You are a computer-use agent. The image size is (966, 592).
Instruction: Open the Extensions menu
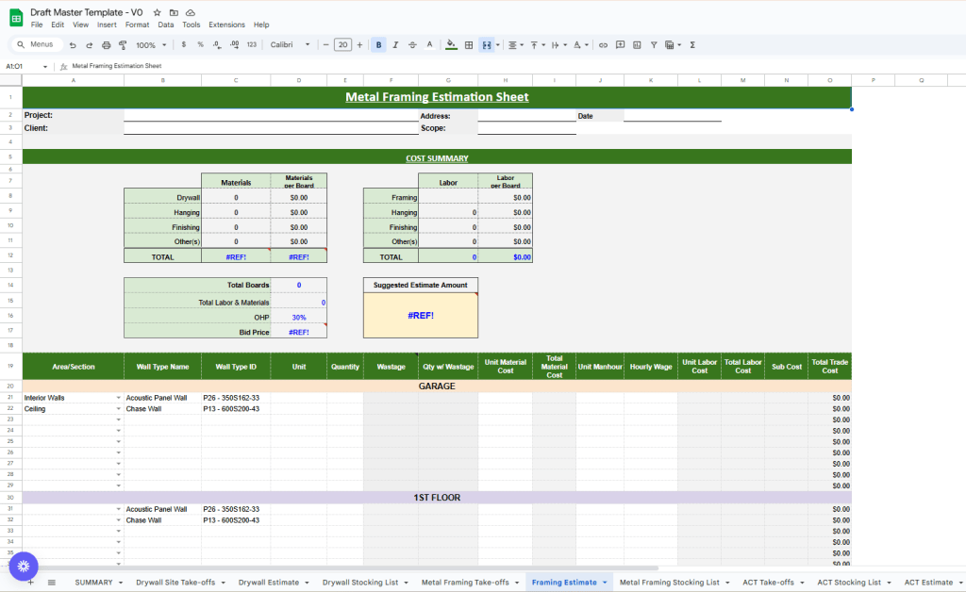226,25
